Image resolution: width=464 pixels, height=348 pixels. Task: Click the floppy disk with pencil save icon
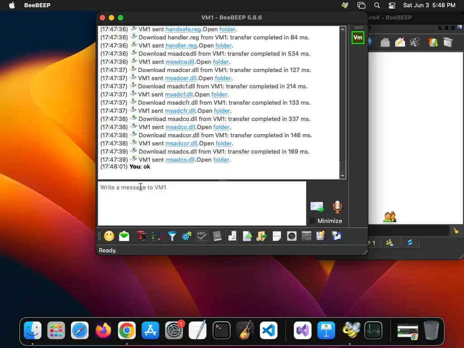321,236
